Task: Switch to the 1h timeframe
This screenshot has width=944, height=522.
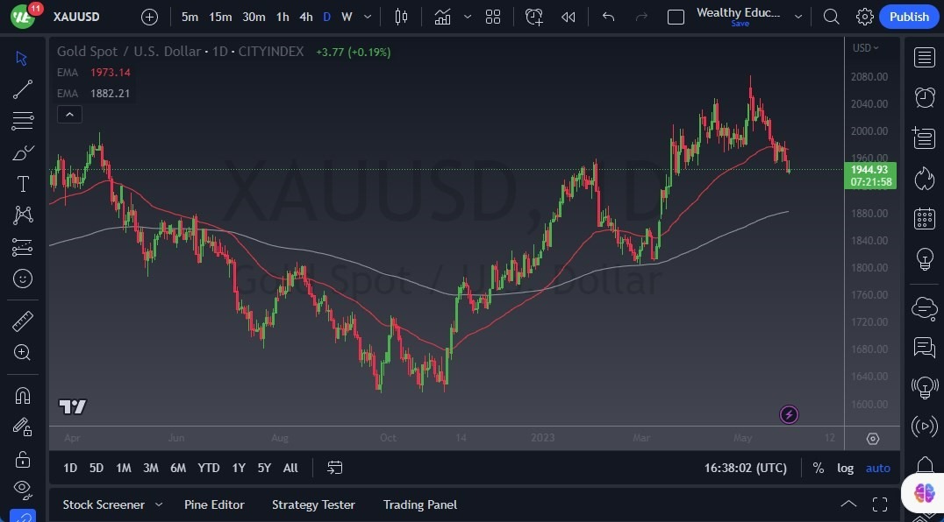Action: [x=282, y=17]
